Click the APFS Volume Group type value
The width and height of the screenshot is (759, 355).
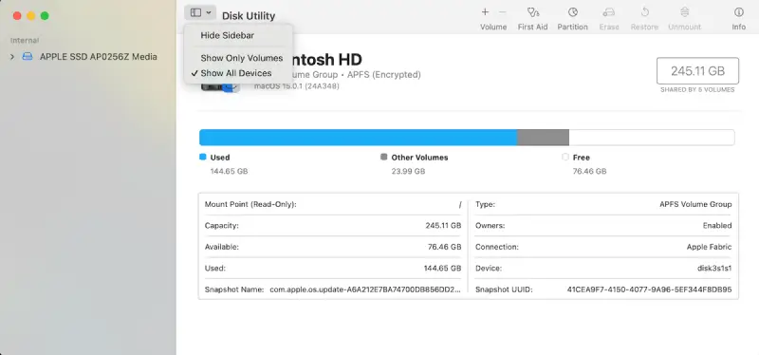[x=695, y=204]
